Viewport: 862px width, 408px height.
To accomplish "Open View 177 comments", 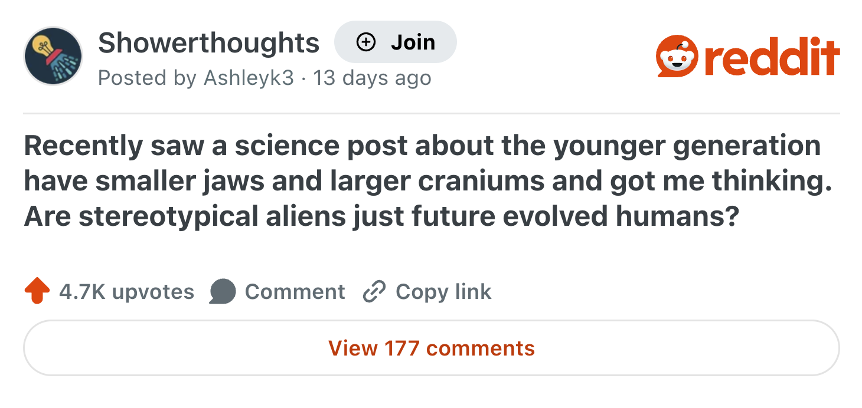I will 431,348.
